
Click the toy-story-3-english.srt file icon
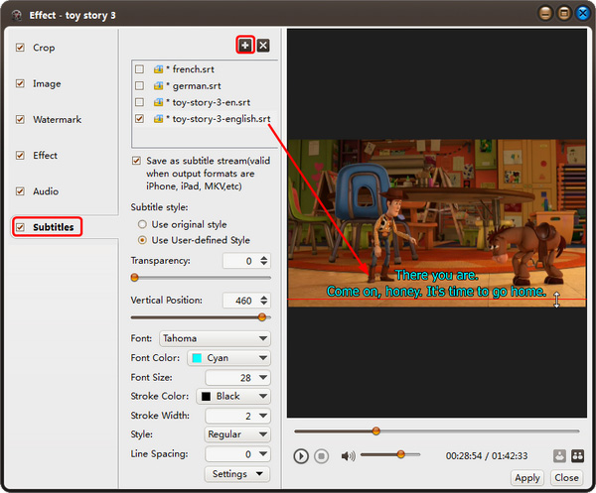click(x=158, y=119)
